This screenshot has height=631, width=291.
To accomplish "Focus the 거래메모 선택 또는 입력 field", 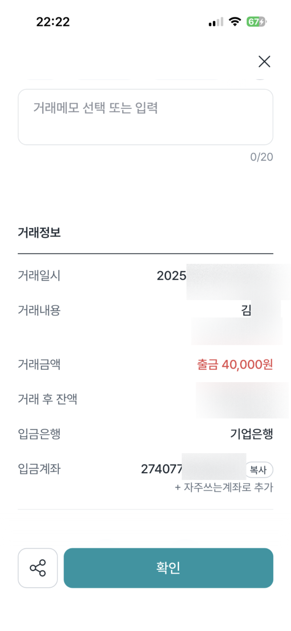I will click(x=145, y=117).
